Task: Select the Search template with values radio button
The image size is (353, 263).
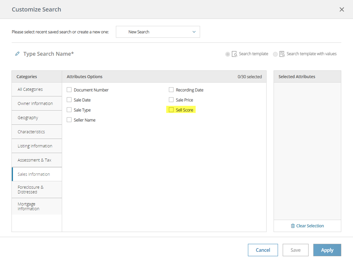Action: (275, 54)
